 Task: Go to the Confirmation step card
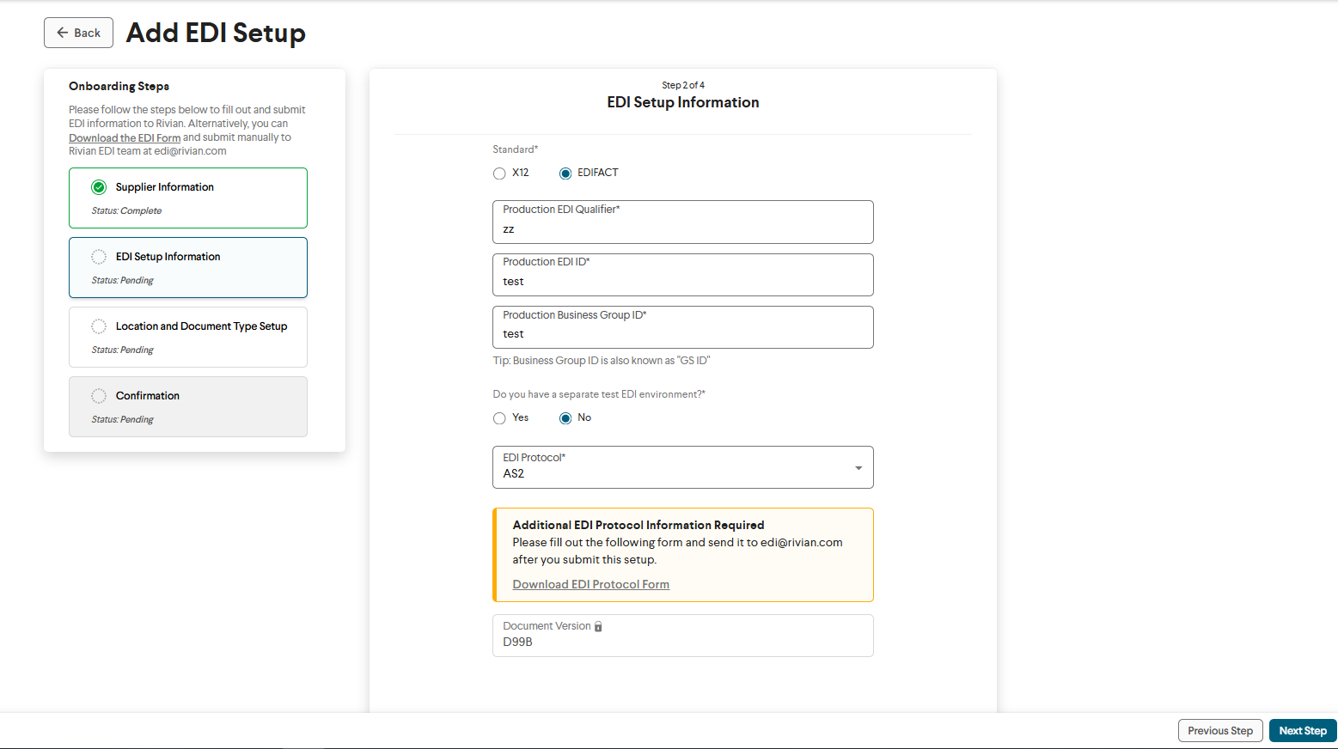(x=188, y=406)
